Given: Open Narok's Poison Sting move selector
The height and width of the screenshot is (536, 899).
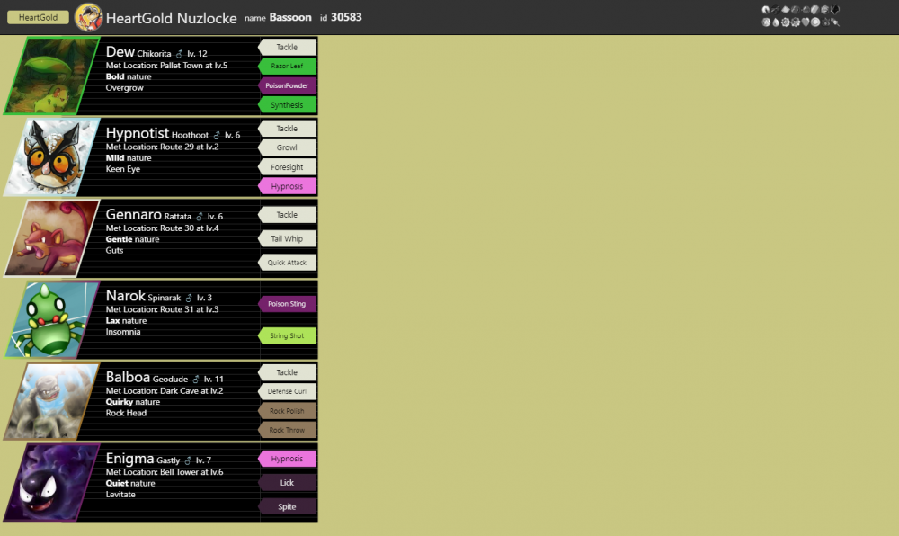Looking at the screenshot, I should 287,304.
